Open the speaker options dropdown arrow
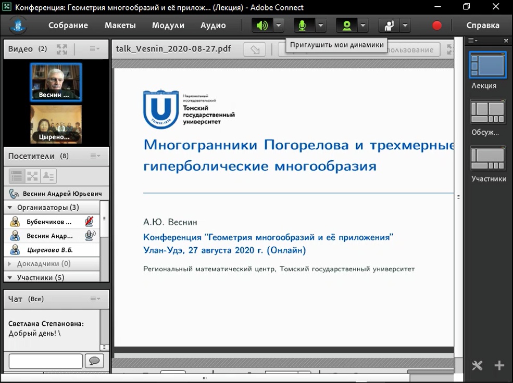Image resolution: width=513 pixels, height=383 pixels. [279, 25]
